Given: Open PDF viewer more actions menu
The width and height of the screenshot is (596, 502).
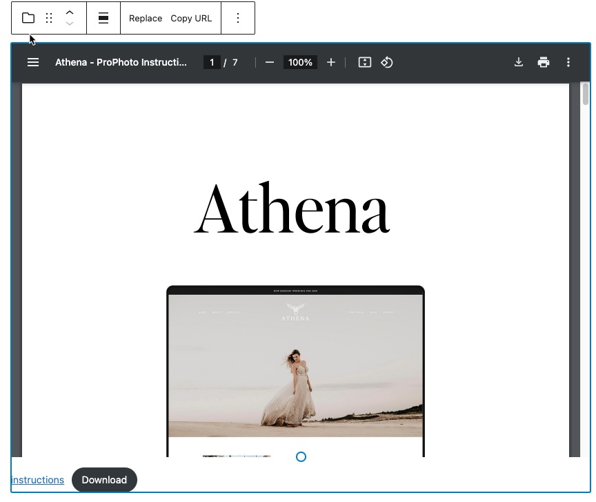Looking at the screenshot, I should tap(568, 62).
